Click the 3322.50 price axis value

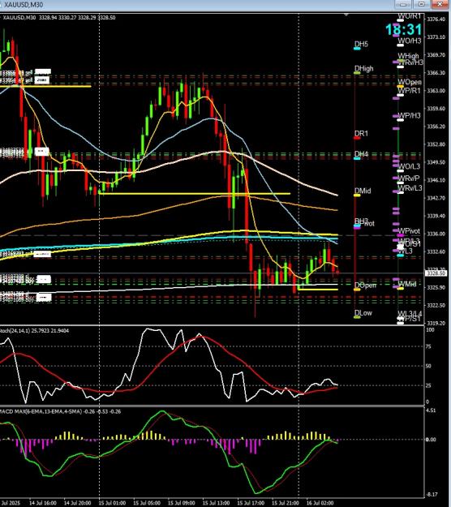coord(436,305)
